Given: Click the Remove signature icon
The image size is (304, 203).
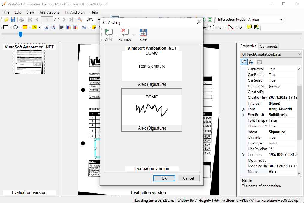Looking at the screenshot, I should [125, 32].
